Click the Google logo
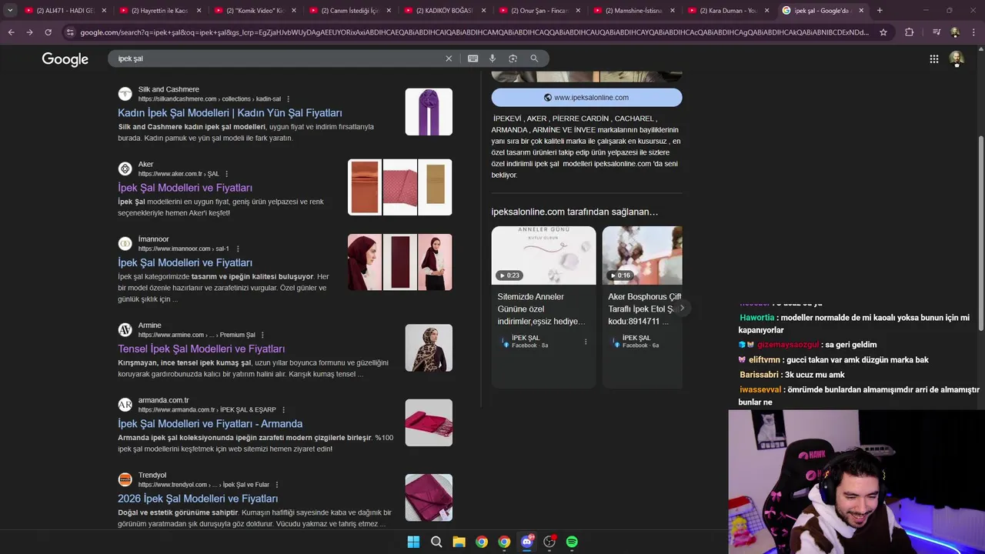The height and width of the screenshot is (554, 985). [65, 59]
